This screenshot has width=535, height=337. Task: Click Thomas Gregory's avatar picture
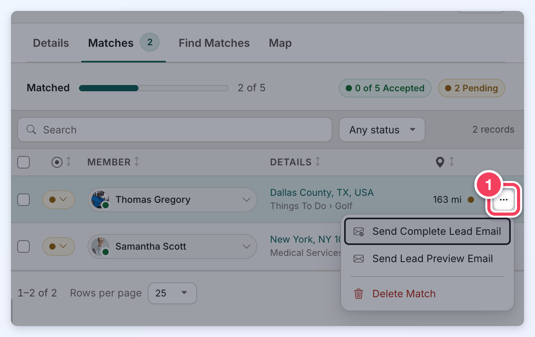pyautogui.click(x=100, y=200)
